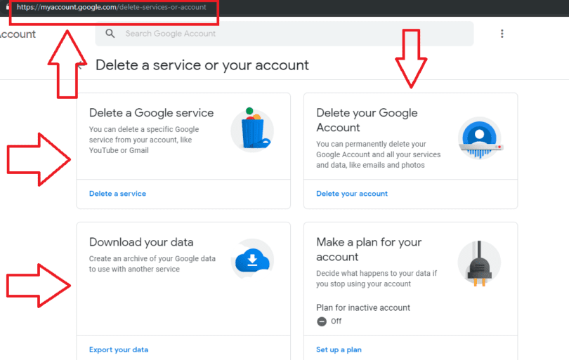This screenshot has height=360, width=569.
Task: Open the Delete your account link
Action: coord(352,194)
